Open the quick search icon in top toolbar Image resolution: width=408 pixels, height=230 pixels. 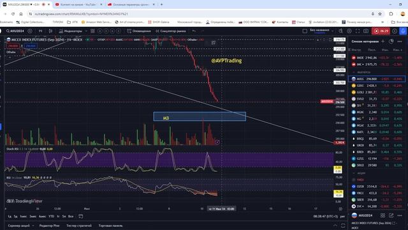[x=340, y=31]
